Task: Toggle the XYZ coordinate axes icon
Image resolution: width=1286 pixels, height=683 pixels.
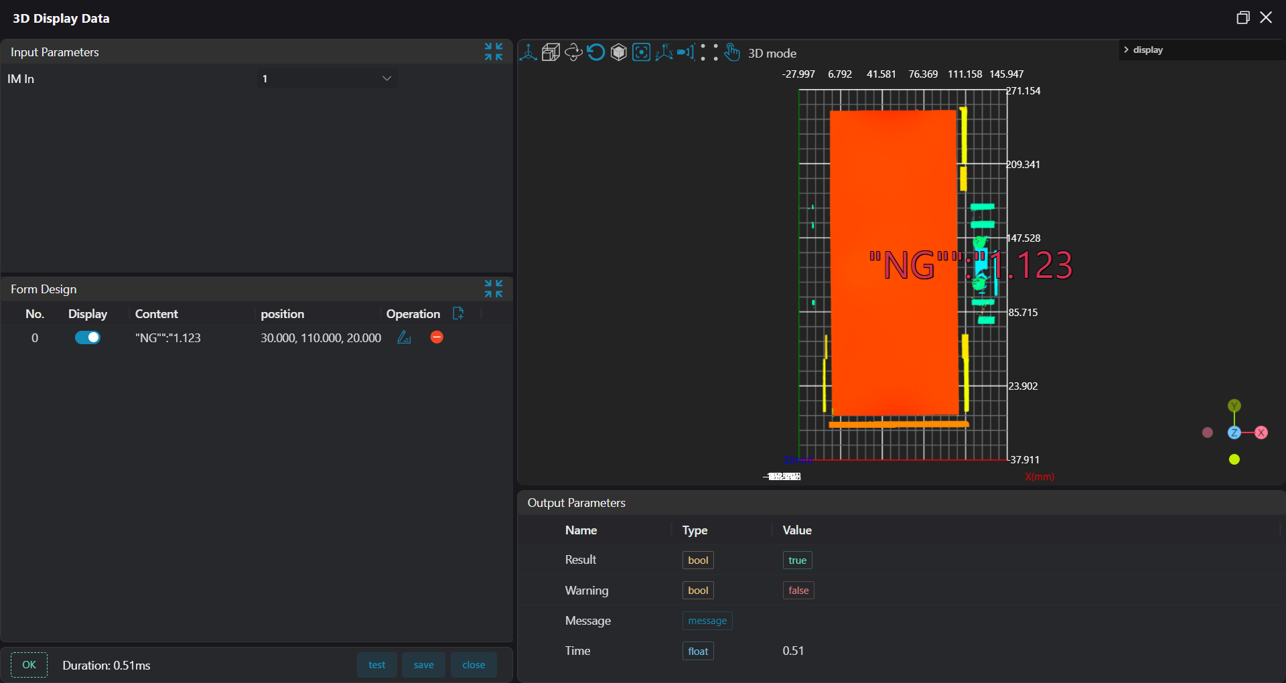Action: click(664, 53)
